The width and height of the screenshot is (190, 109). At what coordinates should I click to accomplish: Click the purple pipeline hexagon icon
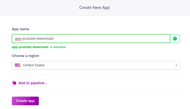[x=14, y=83]
